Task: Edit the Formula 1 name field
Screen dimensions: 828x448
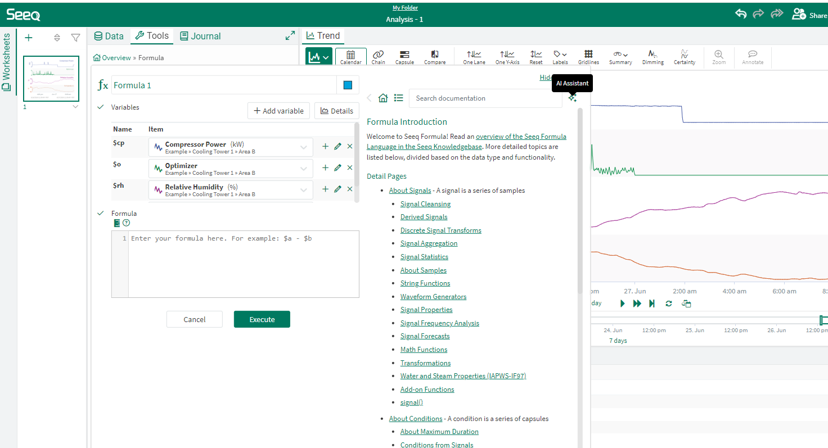Action: pyautogui.click(x=224, y=85)
